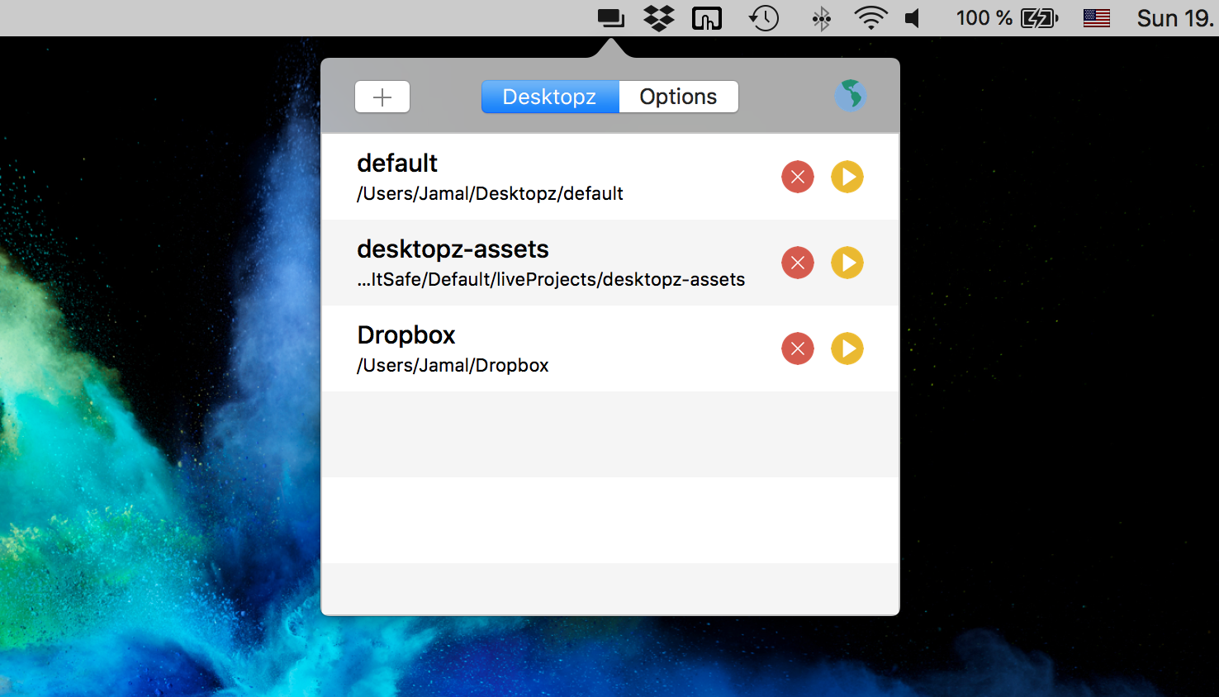Delete the desktopz-assets entry
The width and height of the screenshot is (1219, 697).
click(x=798, y=263)
